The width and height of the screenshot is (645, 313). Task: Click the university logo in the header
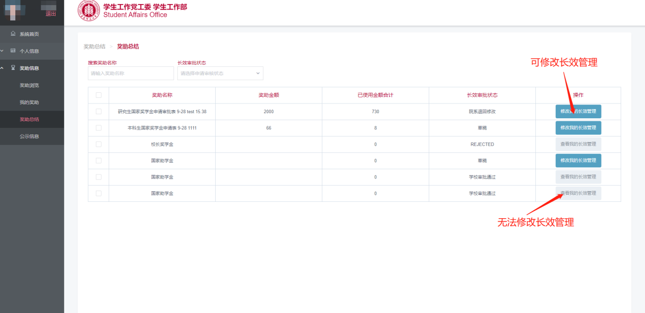[x=89, y=11]
